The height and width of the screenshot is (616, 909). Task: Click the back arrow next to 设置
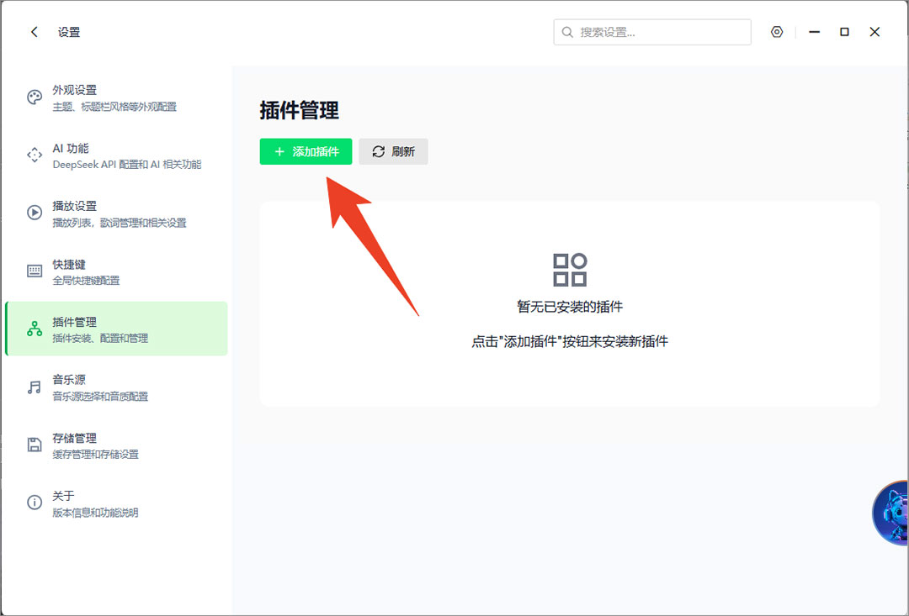[34, 31]
